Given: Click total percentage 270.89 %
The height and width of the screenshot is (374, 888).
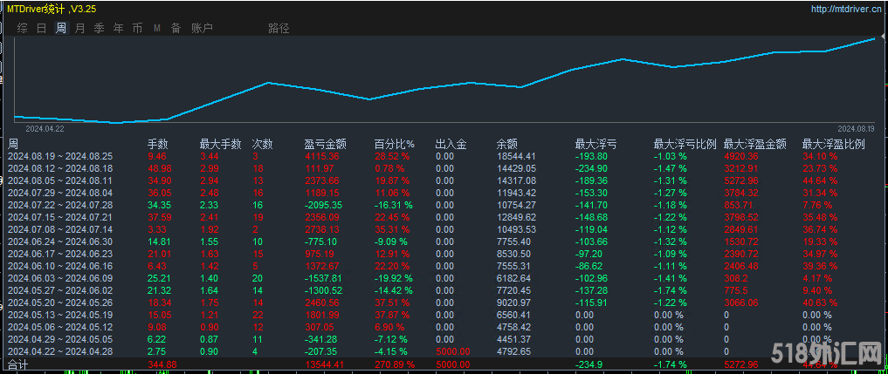Looking at the screenshot, I should tap(394, 365).
